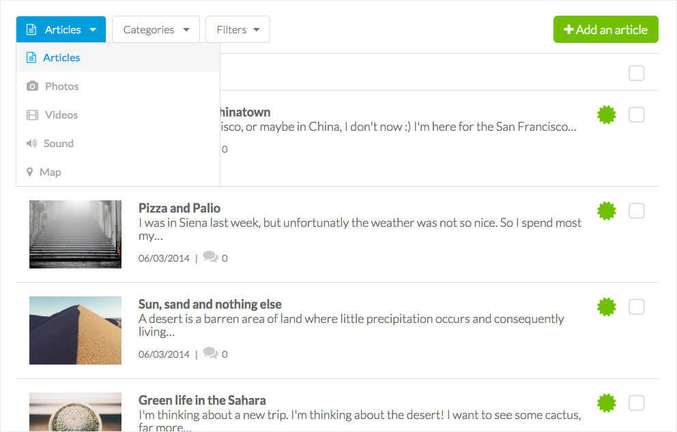Expand the Filters dropdown
The height and width of the screenshot is (432, 677).
coord(238,29)
